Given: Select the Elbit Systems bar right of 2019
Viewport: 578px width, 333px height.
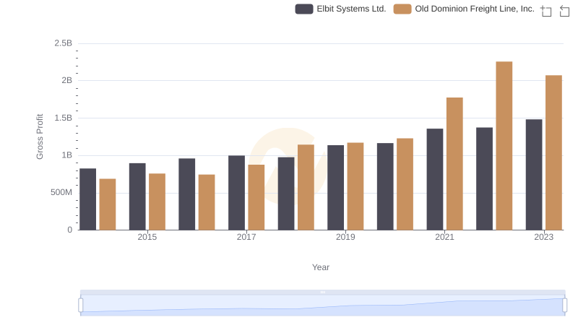Looking at the screenshot, I should (x=385, y=187).
